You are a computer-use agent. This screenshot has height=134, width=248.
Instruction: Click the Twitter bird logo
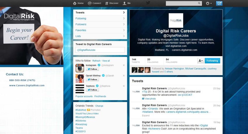[148, 3]
